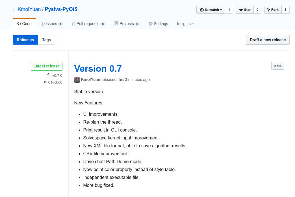The width and height of the screenshot is (295, 197).
Task: Click the 'Stable version.' text
Action: [x=89, y=91]
